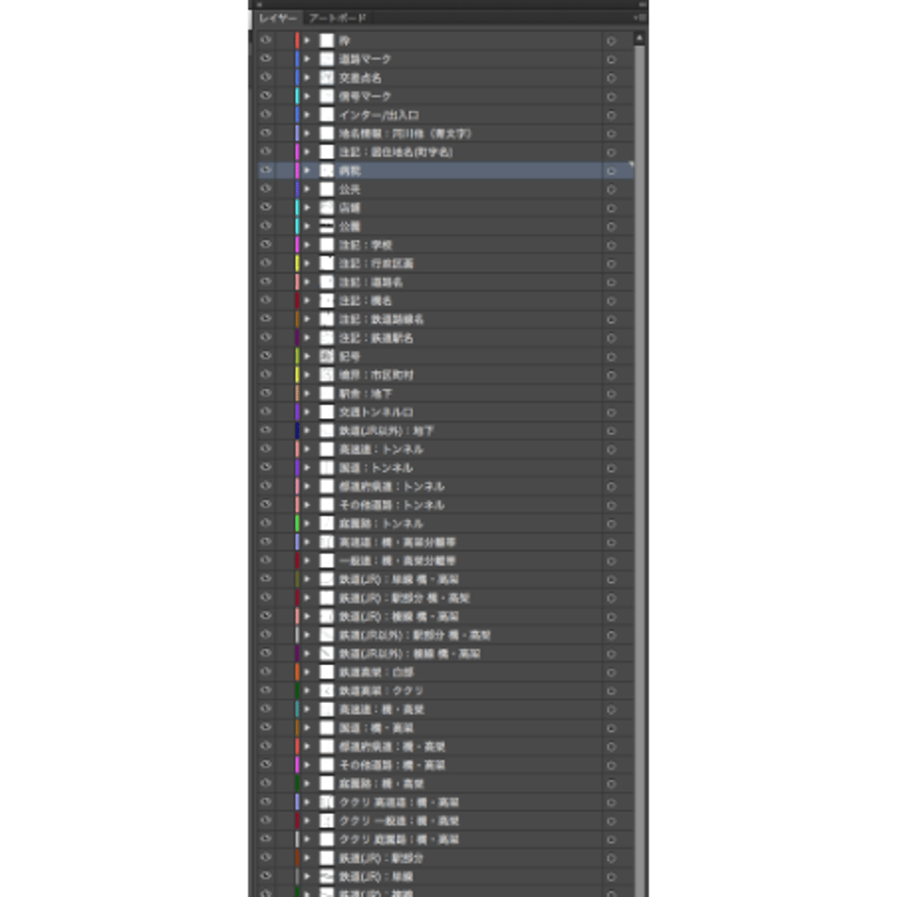Hide the 枠 layer with its eye icon
Viewport: 897px width, 897px height.
[x=265, y=40]
